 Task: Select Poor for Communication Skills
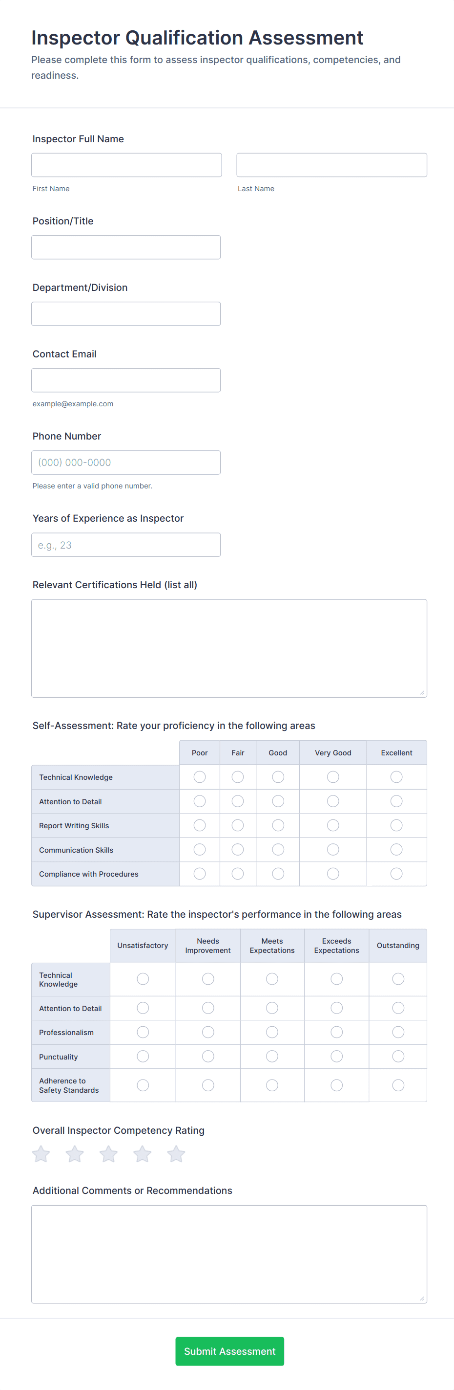pos(200,849)
